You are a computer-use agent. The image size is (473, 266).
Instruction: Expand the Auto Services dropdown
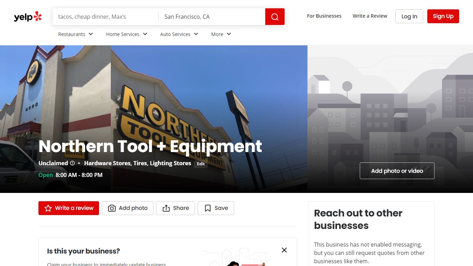[x=179, y=34]
